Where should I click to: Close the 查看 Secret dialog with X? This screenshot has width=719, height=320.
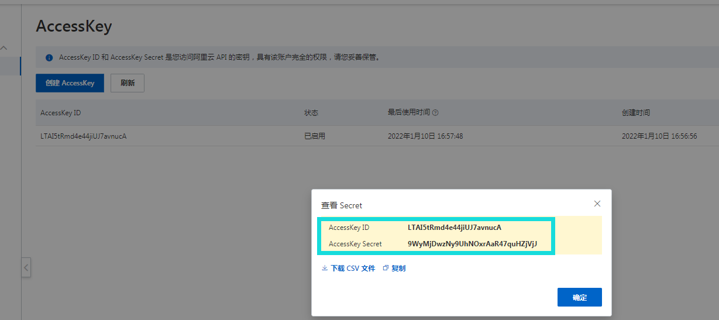(x=597, y=204)
